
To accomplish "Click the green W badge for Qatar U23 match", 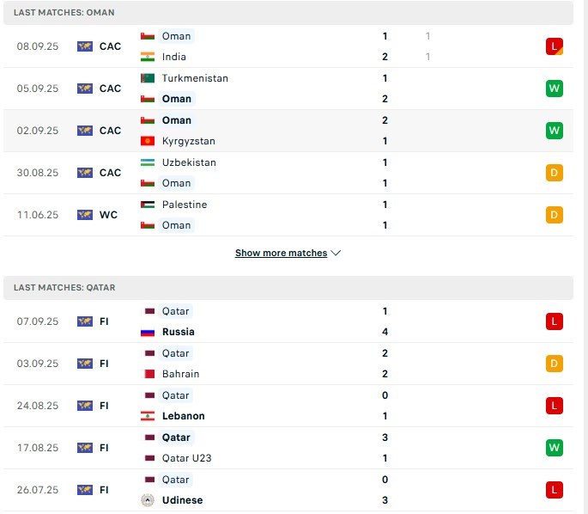I will point(554,448).
